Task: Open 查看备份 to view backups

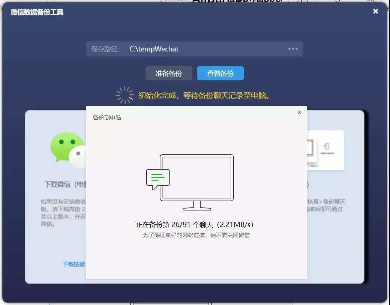Action: click(220, 73)
